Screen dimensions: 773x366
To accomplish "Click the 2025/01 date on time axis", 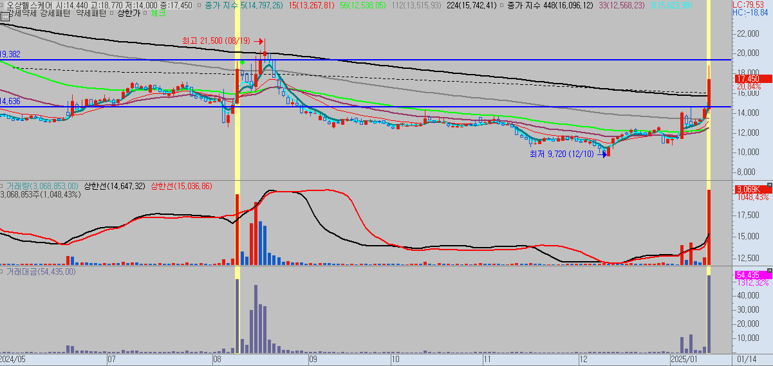I will [x=684, y=360].
